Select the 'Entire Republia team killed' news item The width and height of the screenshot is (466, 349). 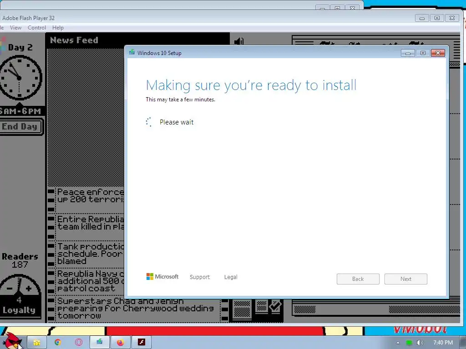click(x=86, y=227)
